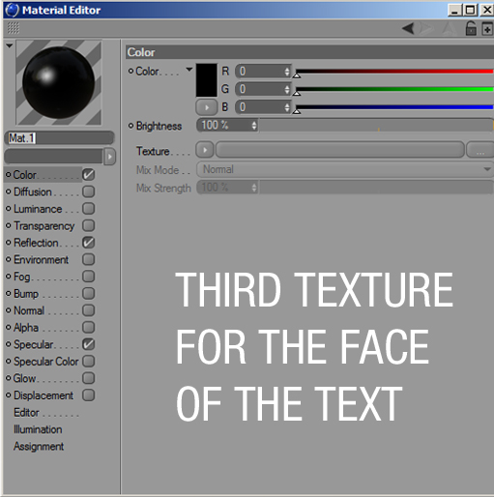This screenshot has height=497, width=494.
Task: Enable the Luminance channel checkbox
Action: (x=88, y=209)
